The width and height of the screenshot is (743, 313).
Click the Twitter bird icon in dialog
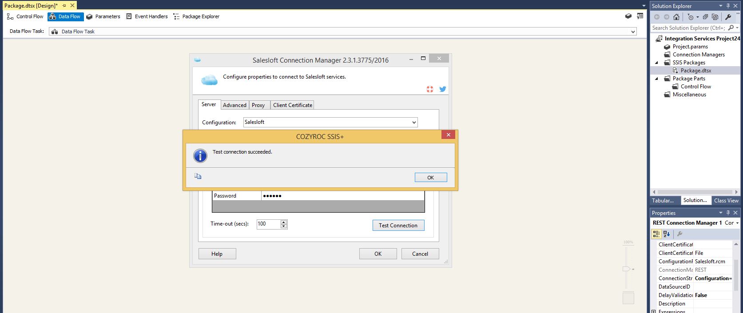point(442,89)
